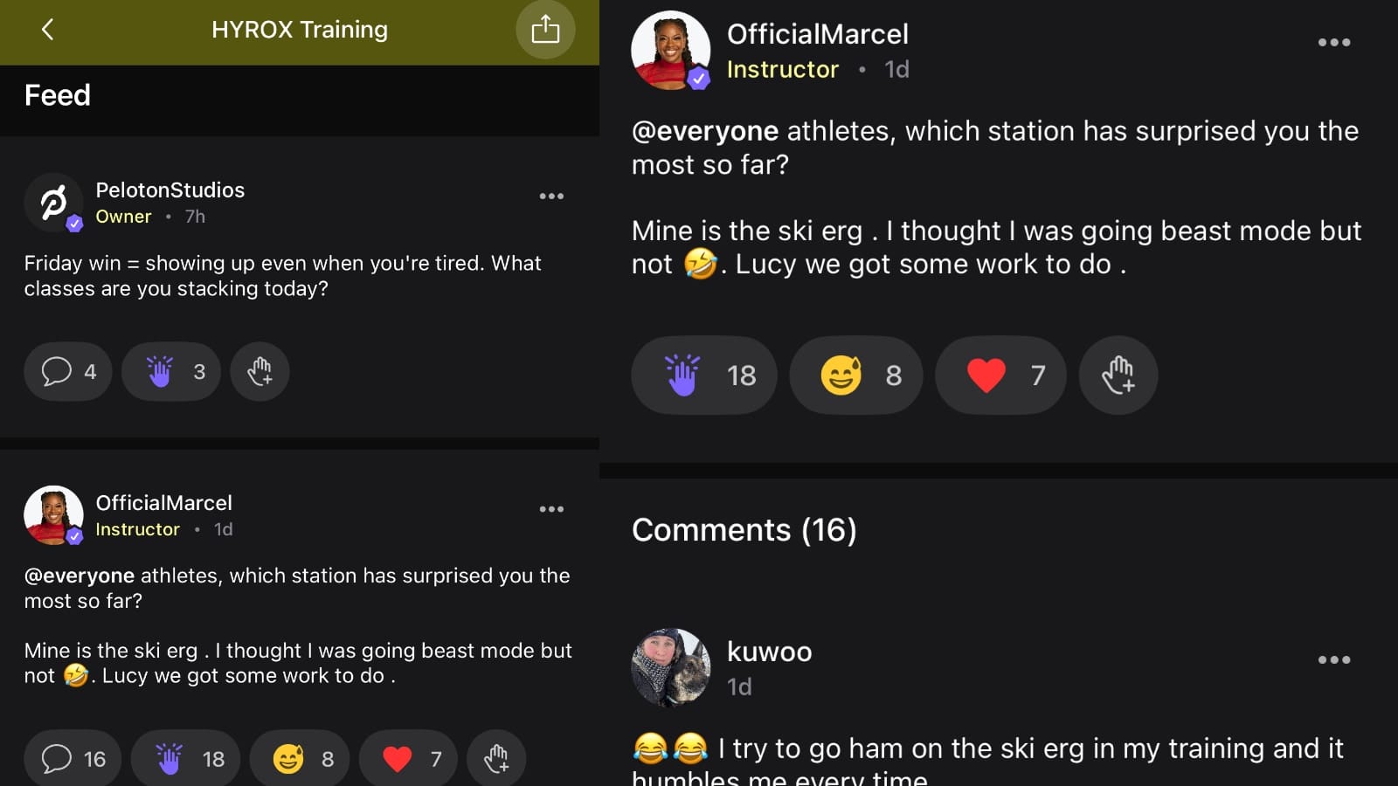This screenshot has width=1398, height=786.
Task: Tap add-reaction icon in post detail
Action: click(x=1118, y=376)
